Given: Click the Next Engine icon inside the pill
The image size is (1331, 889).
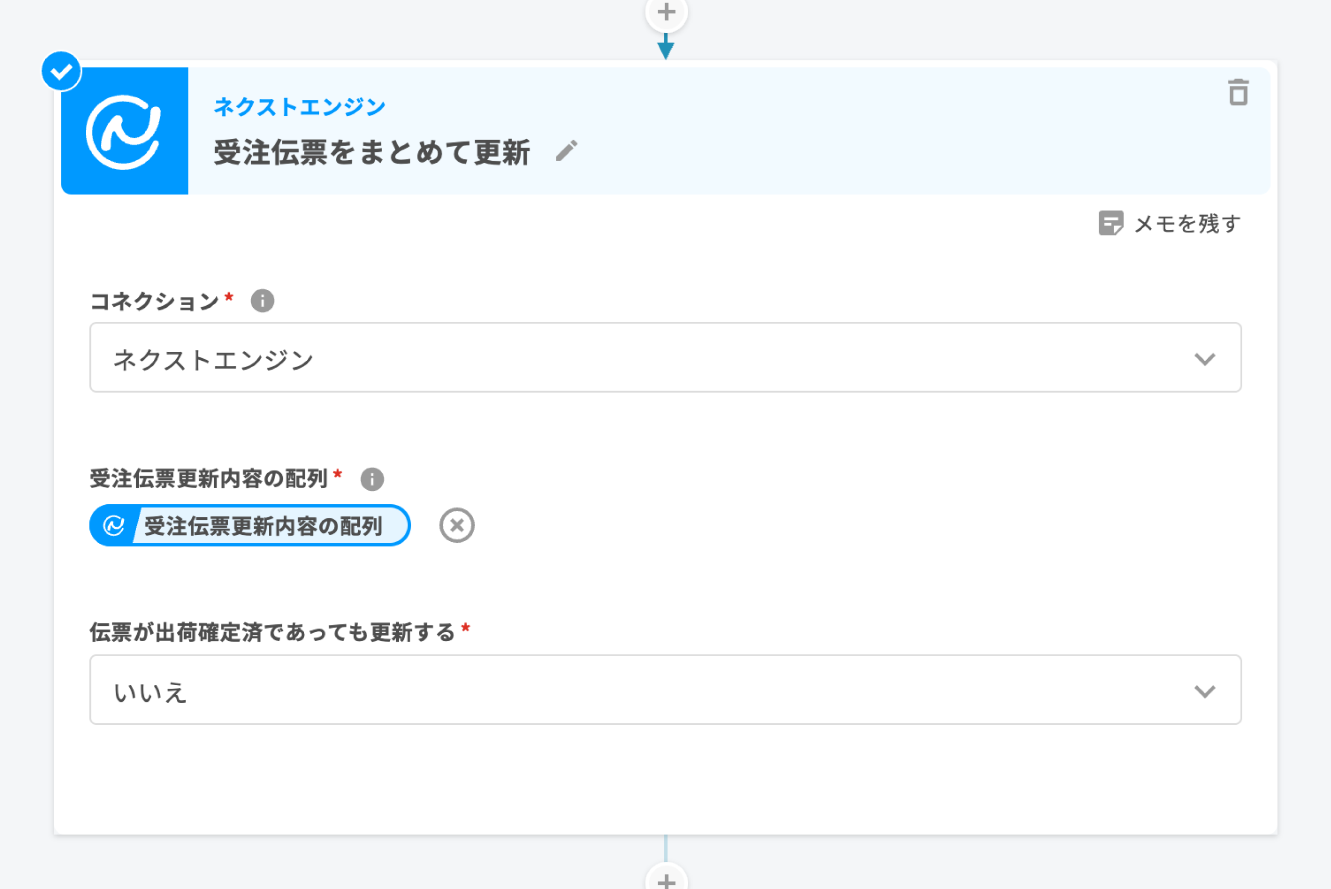Looking at the screenshot, I should (113, 526).
